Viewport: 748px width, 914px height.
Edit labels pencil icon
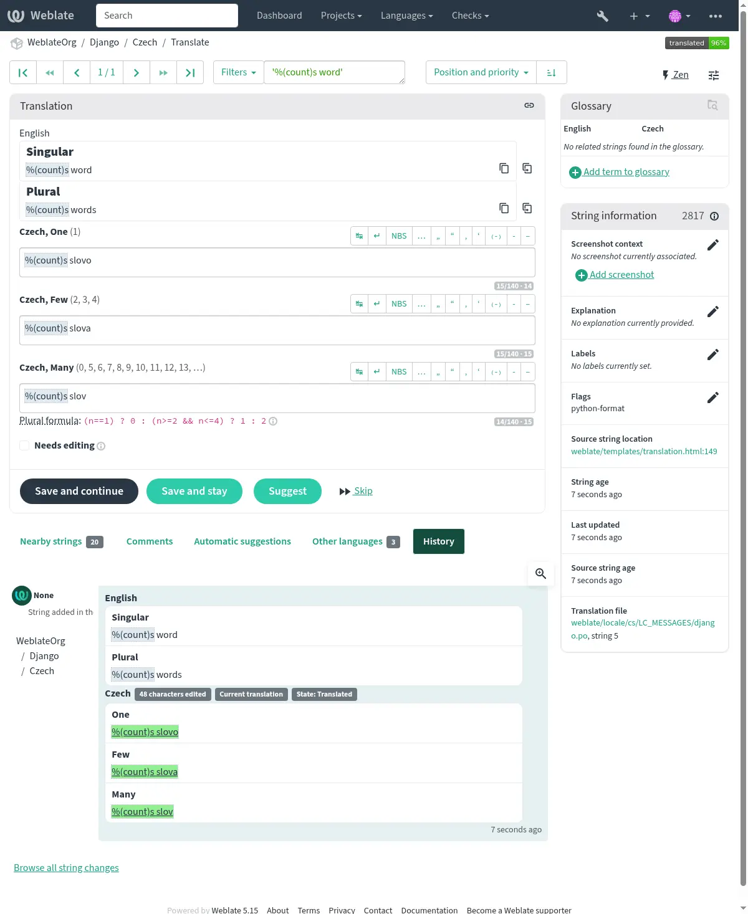(713, 355)
